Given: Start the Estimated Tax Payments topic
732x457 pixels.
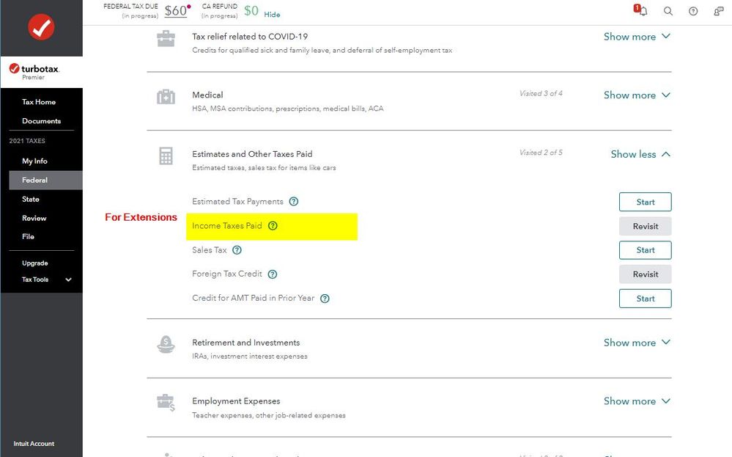Looking at the screenshot, I should coord(645,202).
